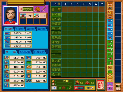Switch to the 打擊技 tab
Image resolution: width=123 pixels, height=92 pixels.
[x=20, y=29]
